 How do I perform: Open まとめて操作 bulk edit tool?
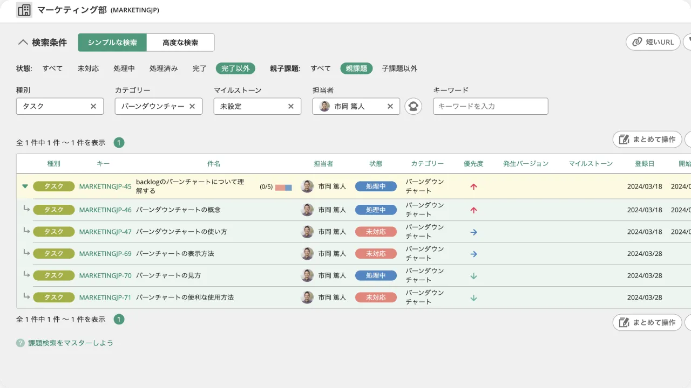(x=647, y=139)
